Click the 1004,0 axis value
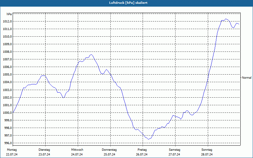253x158 pixels. [x=7, y=82]
